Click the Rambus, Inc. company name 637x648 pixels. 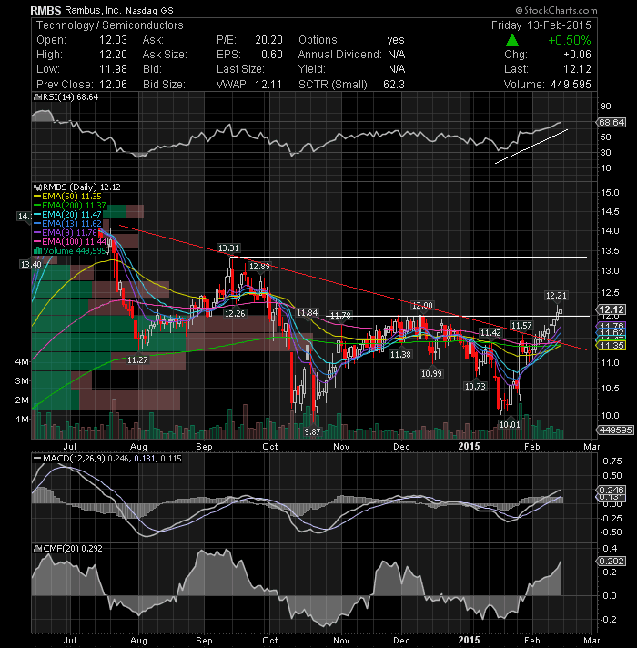[x=93, y=10]
